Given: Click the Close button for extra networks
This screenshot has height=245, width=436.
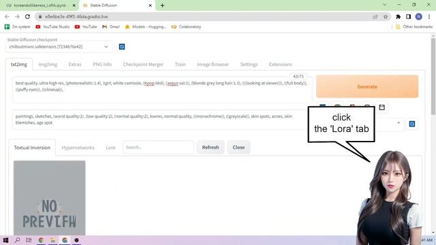Looking at the screenshot, I should 238,148.
